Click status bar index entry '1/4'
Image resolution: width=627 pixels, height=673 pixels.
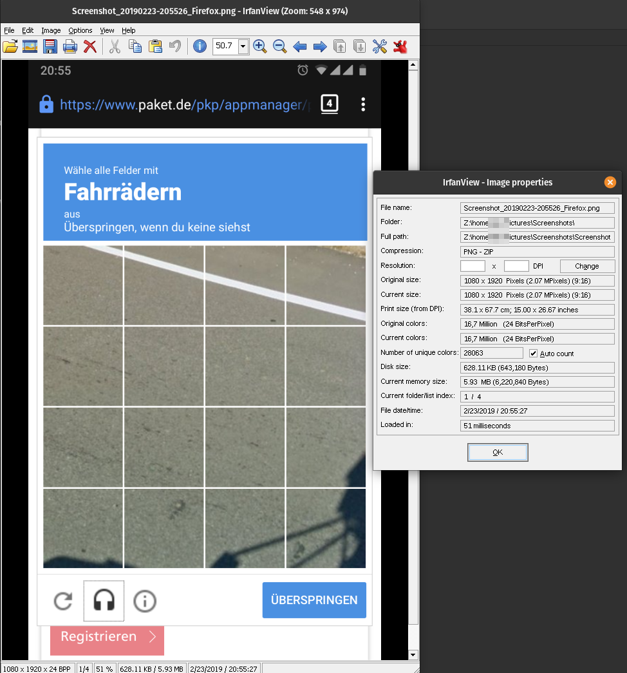click(84, 668)
